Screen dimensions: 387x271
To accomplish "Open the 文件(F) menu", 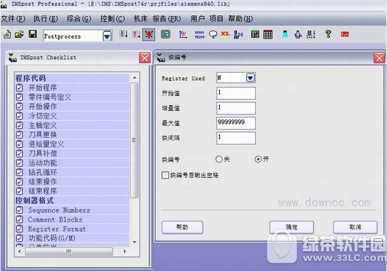I will click(x=13, y=19).
